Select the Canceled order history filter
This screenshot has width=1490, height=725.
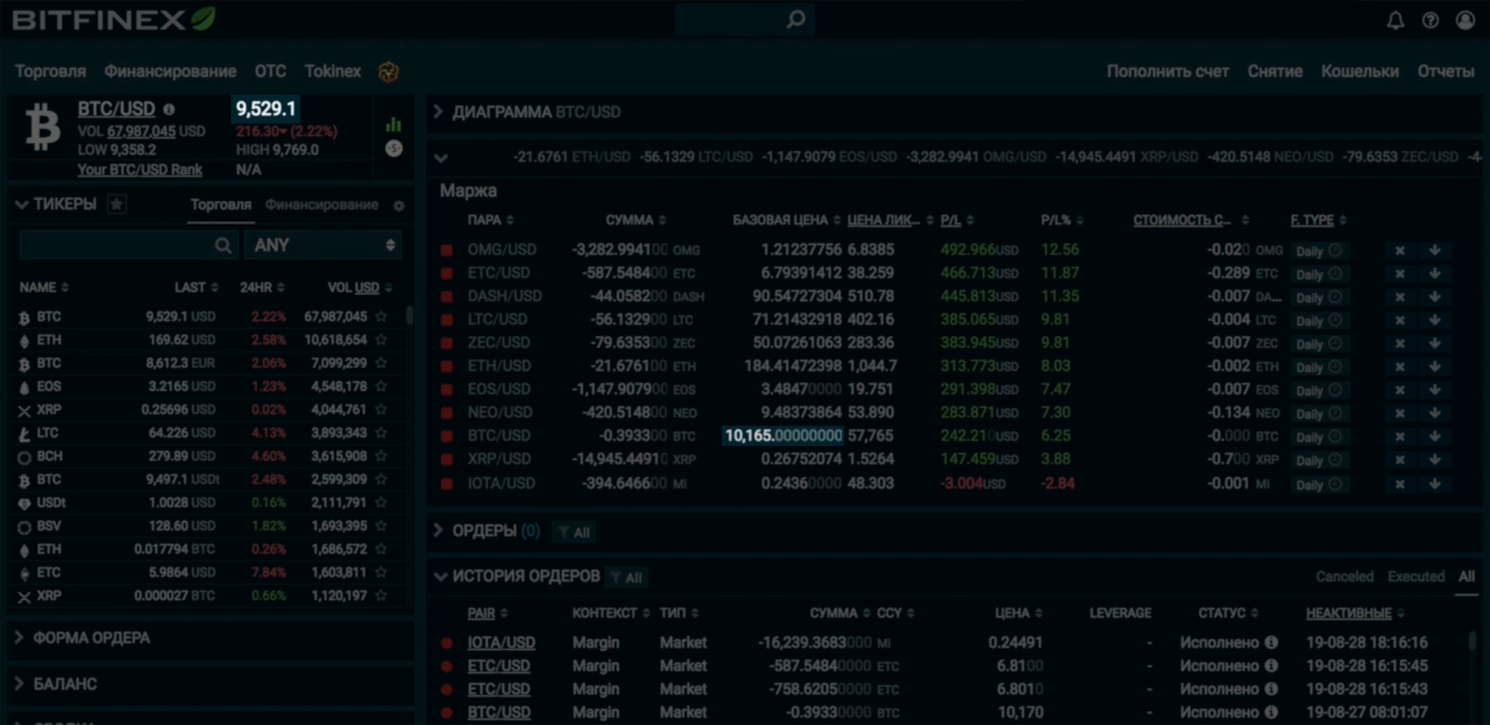1345,577
